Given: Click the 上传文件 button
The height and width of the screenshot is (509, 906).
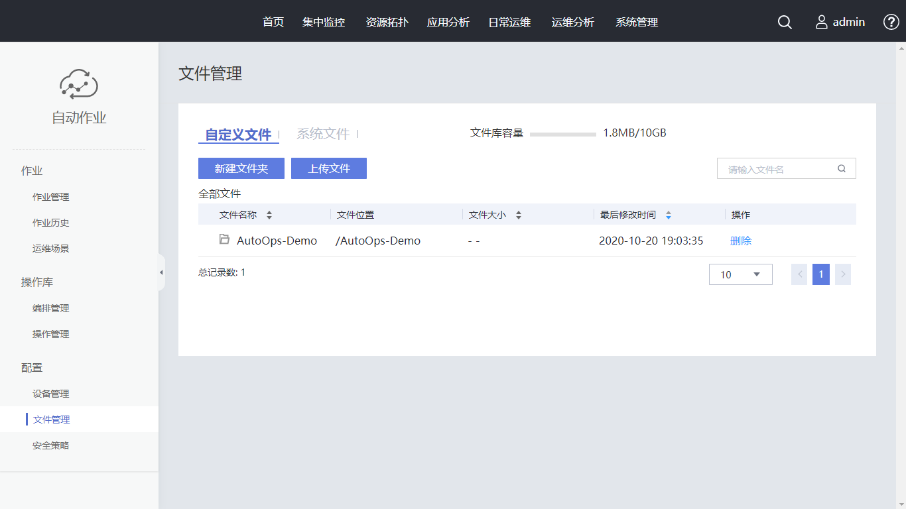Looking at the screenshot, I should click(x=329, y=168).
